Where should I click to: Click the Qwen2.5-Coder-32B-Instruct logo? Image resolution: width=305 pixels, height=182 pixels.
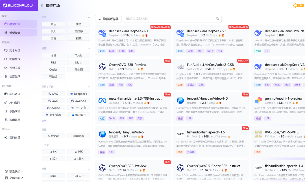(x=180, y=168)
